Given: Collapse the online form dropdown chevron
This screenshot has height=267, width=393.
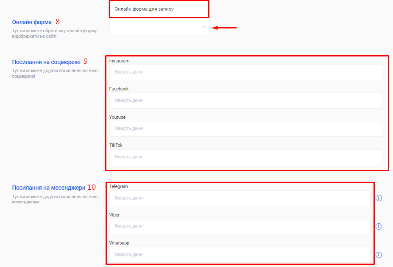Looking at the screenshot, I should (203, 27).
